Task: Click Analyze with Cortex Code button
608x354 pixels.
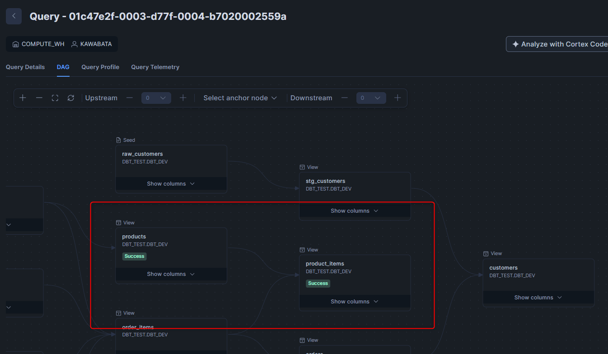Action: (x=557, y=44)
